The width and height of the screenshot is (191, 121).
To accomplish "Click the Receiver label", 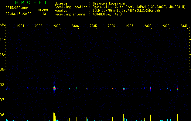I will coord(62,11).
